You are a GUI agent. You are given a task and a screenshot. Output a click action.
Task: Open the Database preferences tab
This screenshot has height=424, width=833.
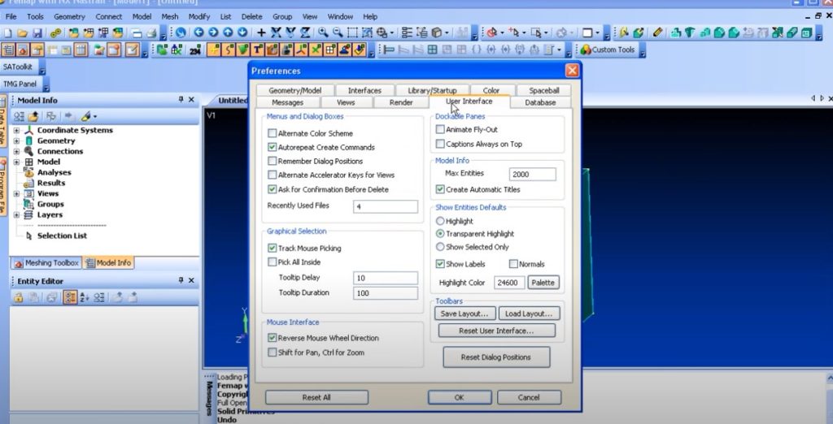pos(540,102)
